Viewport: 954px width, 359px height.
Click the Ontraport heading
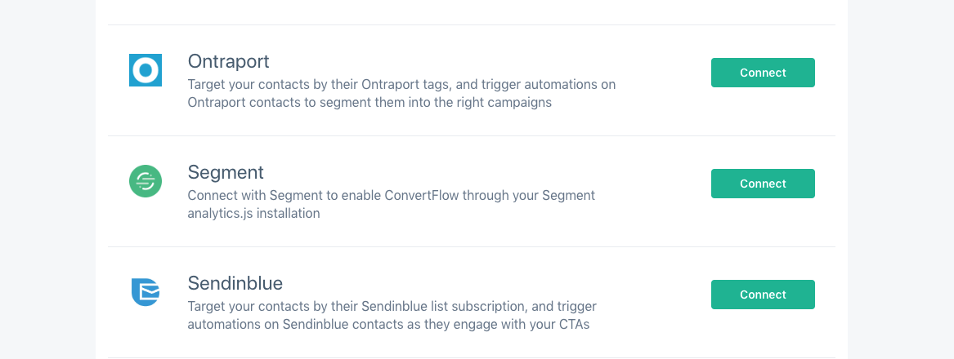(228, 61)
